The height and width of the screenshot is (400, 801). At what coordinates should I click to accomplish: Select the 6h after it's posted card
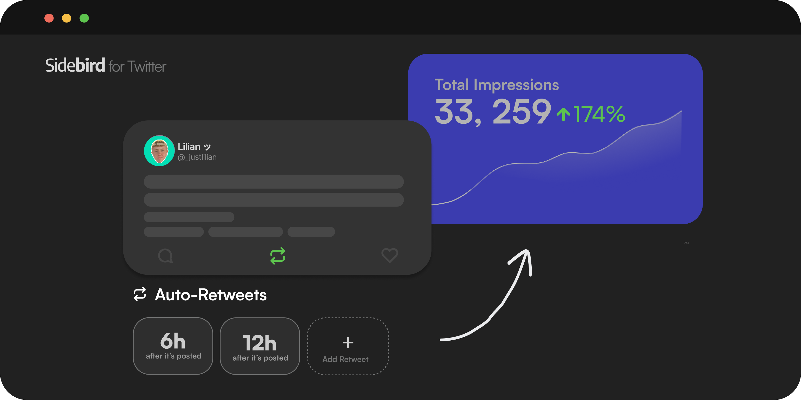[173, 346]
